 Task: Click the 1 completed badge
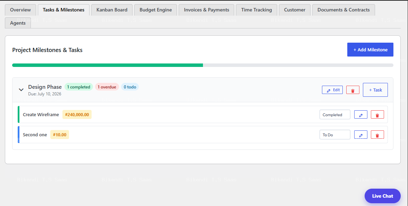click(x=78, y=87)
